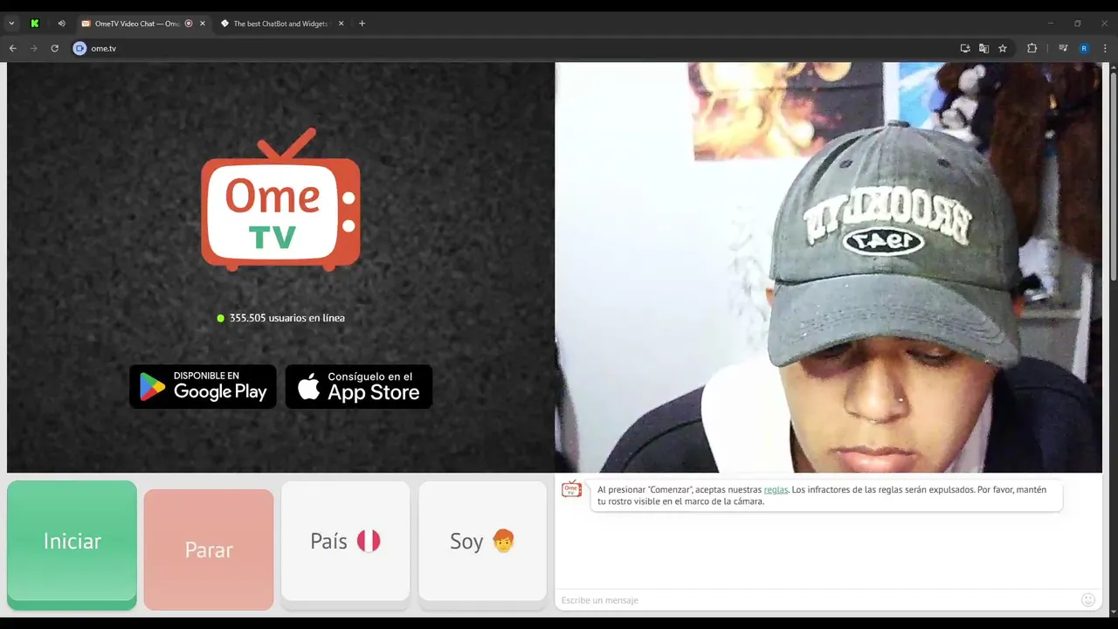Viewport: 1118px width, 629px height.
Task: Go forward to the next page
Action: tap(34, 48)
